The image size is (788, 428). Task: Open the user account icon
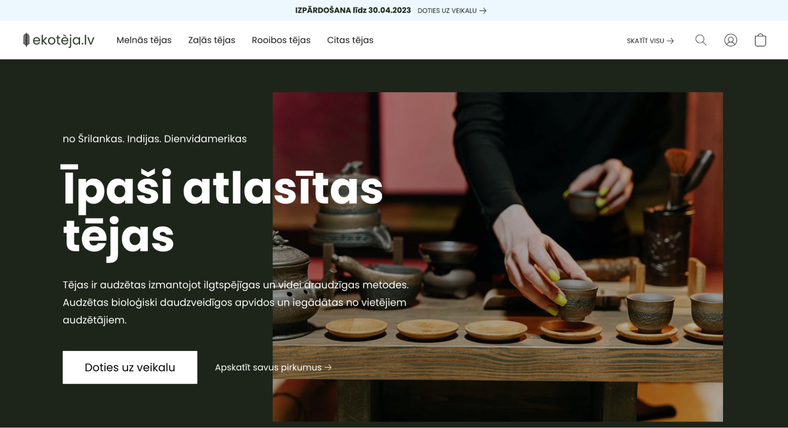(730, 40)
